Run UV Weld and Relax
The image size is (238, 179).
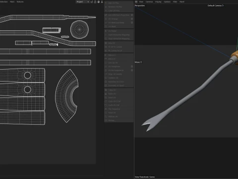118,23
